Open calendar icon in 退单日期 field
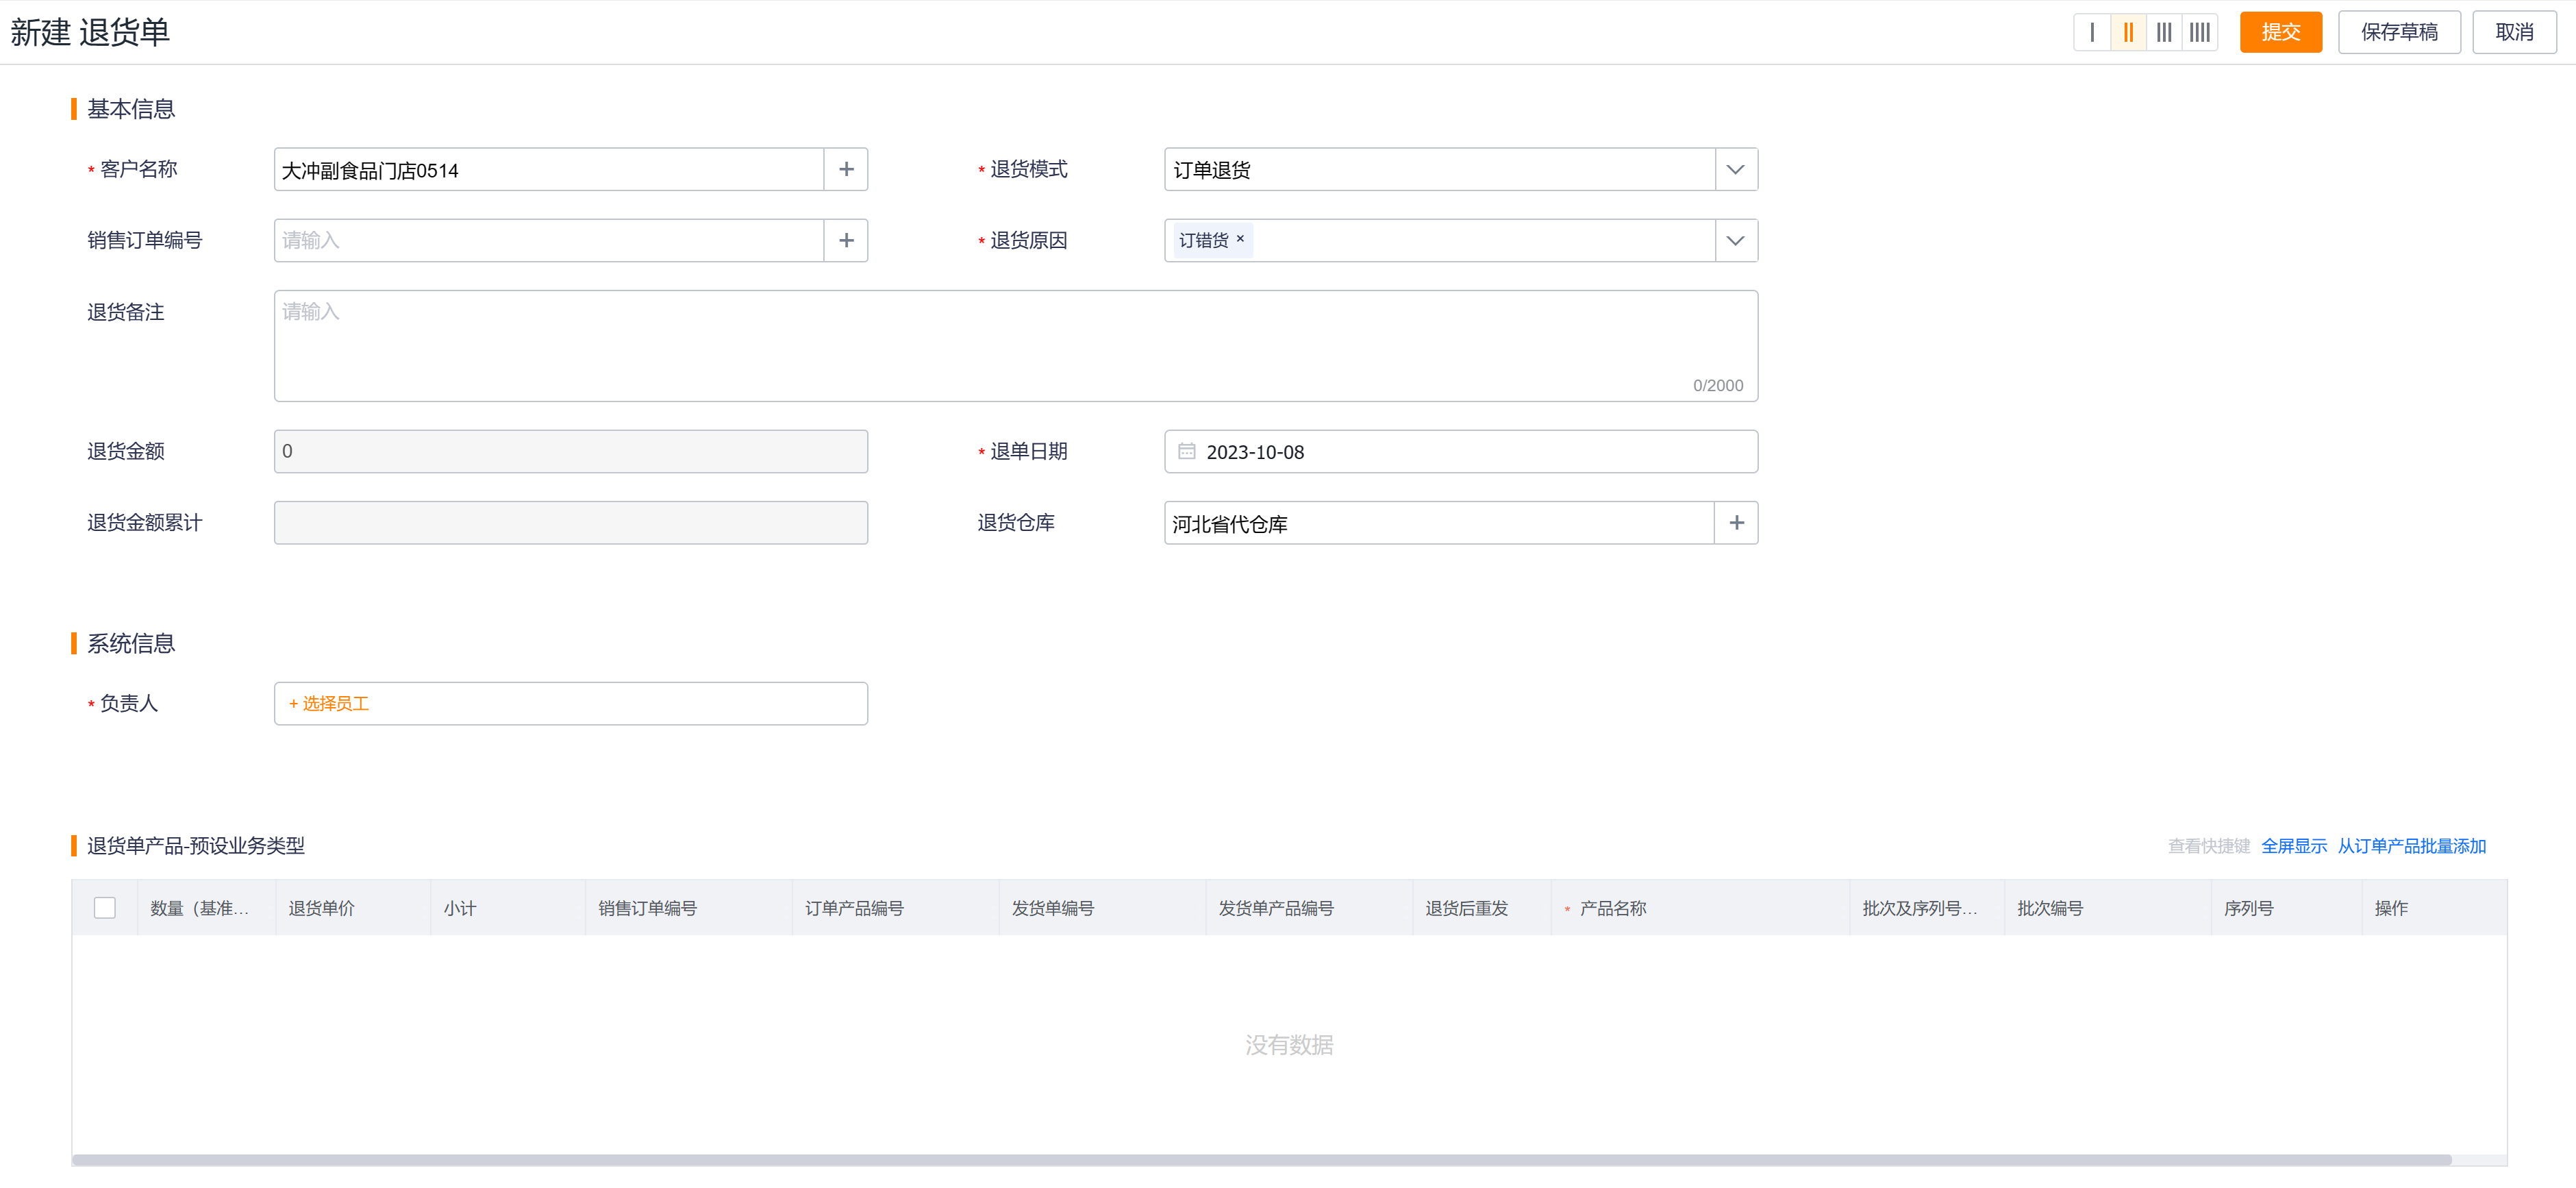The width and height of the screenshot is (2576, 1188). pyautogui.click(x=1186, y=452)
